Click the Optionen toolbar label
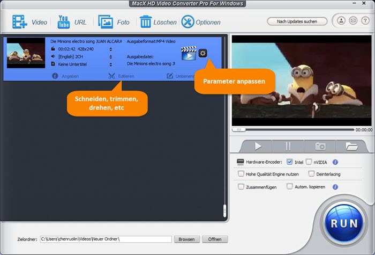 click(208, 23)
